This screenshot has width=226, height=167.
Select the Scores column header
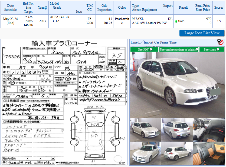click(218, 8)
